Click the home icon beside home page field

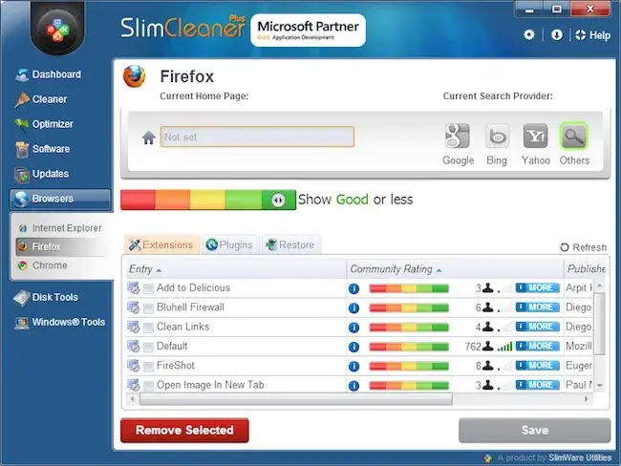[x=148, y=138]
